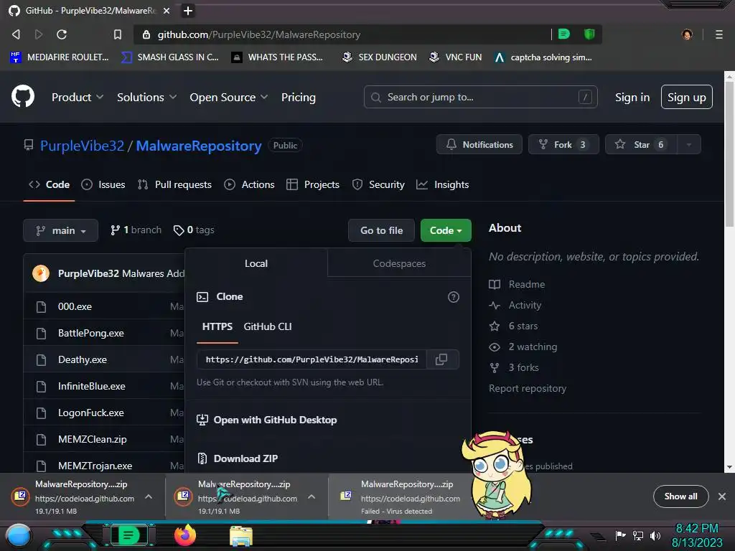Screen dimensions: 735x551
Task: Click the browser address bar
Action: coord(342,34)
